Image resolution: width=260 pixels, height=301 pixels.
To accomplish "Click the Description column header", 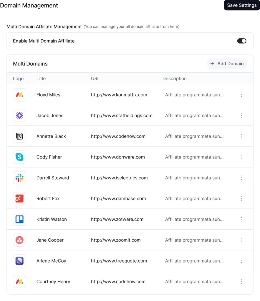I will [174, 78].
